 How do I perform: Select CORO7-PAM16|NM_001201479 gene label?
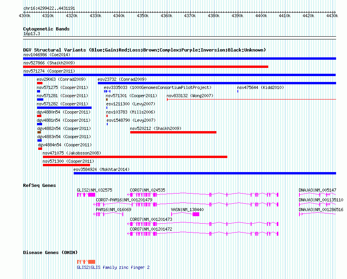pyautogui.click(x=124, y=200)
